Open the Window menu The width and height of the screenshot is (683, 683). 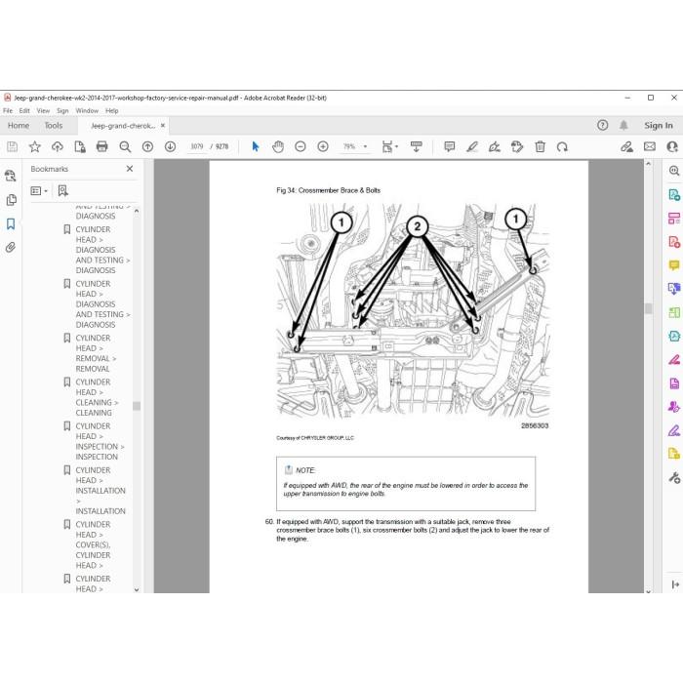pos(87,110)
